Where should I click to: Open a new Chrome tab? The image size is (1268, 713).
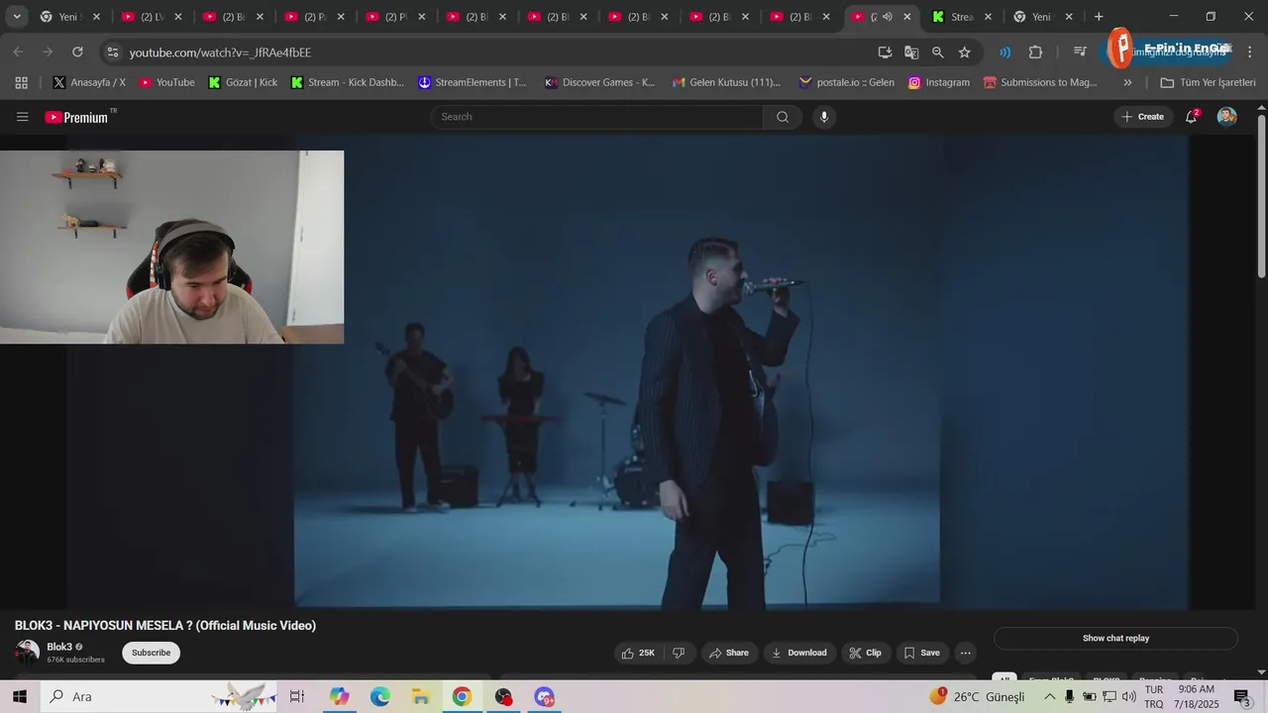click(1098, 17)
